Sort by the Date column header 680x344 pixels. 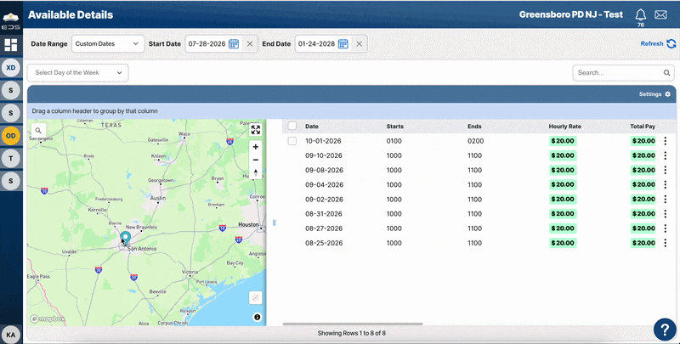pyautogui.click(x=312, y=127)
